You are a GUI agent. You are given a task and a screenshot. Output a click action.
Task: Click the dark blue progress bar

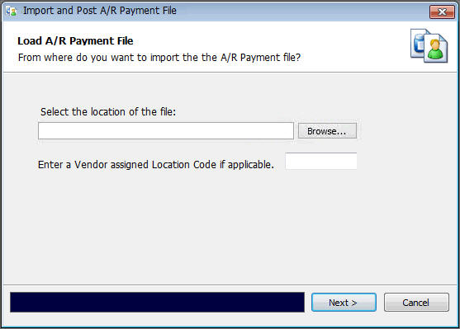157,302
